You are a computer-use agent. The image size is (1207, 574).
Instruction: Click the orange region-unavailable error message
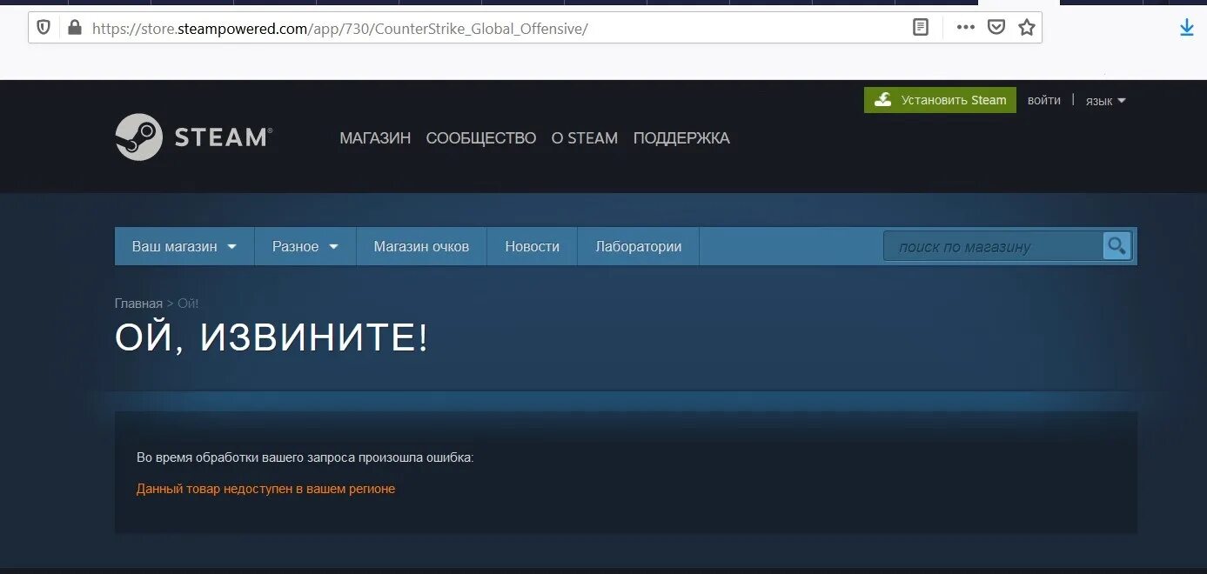[x=265, y=489]
